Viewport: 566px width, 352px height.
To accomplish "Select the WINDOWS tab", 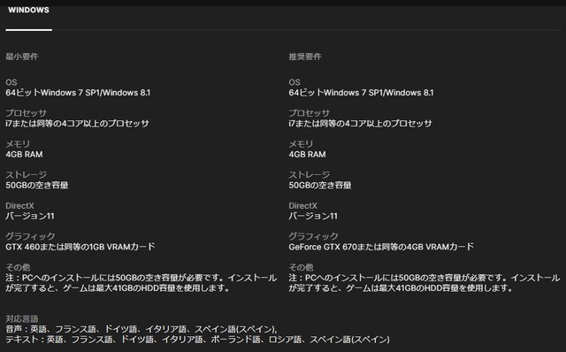I will click(28, 10).
